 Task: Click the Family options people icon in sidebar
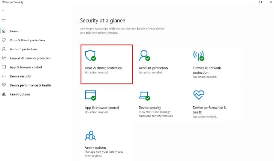[x=4, y=94]
